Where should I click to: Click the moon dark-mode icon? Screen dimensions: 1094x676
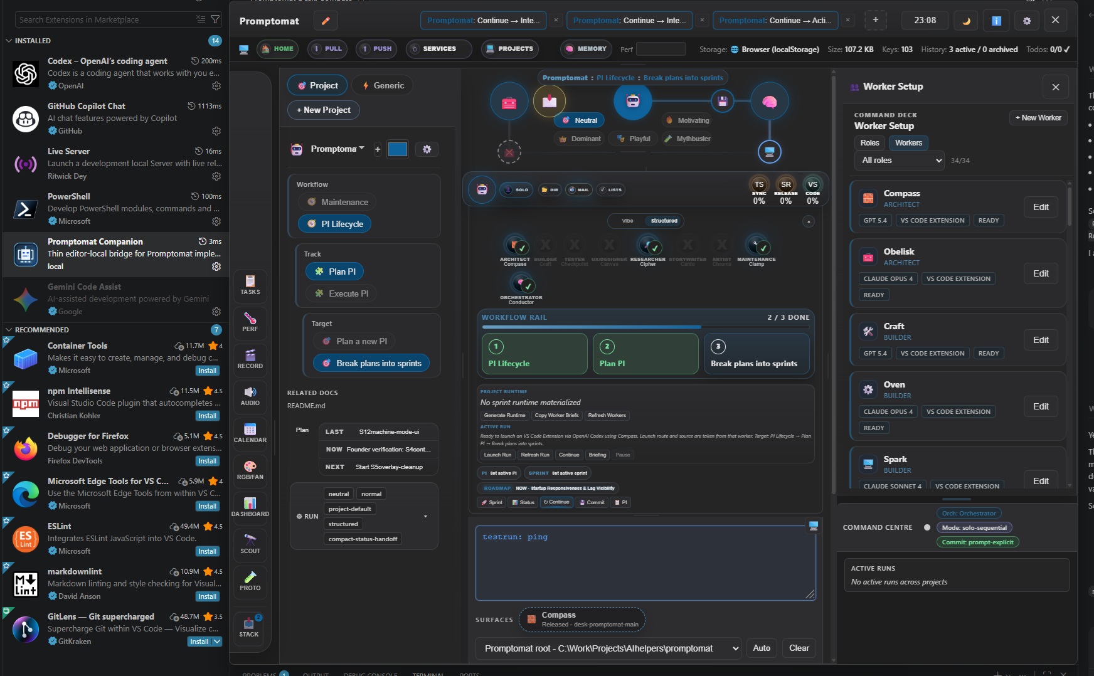(966, 21)
